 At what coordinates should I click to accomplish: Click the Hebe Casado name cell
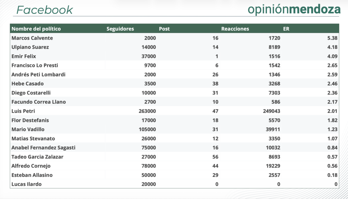(27, 84)
